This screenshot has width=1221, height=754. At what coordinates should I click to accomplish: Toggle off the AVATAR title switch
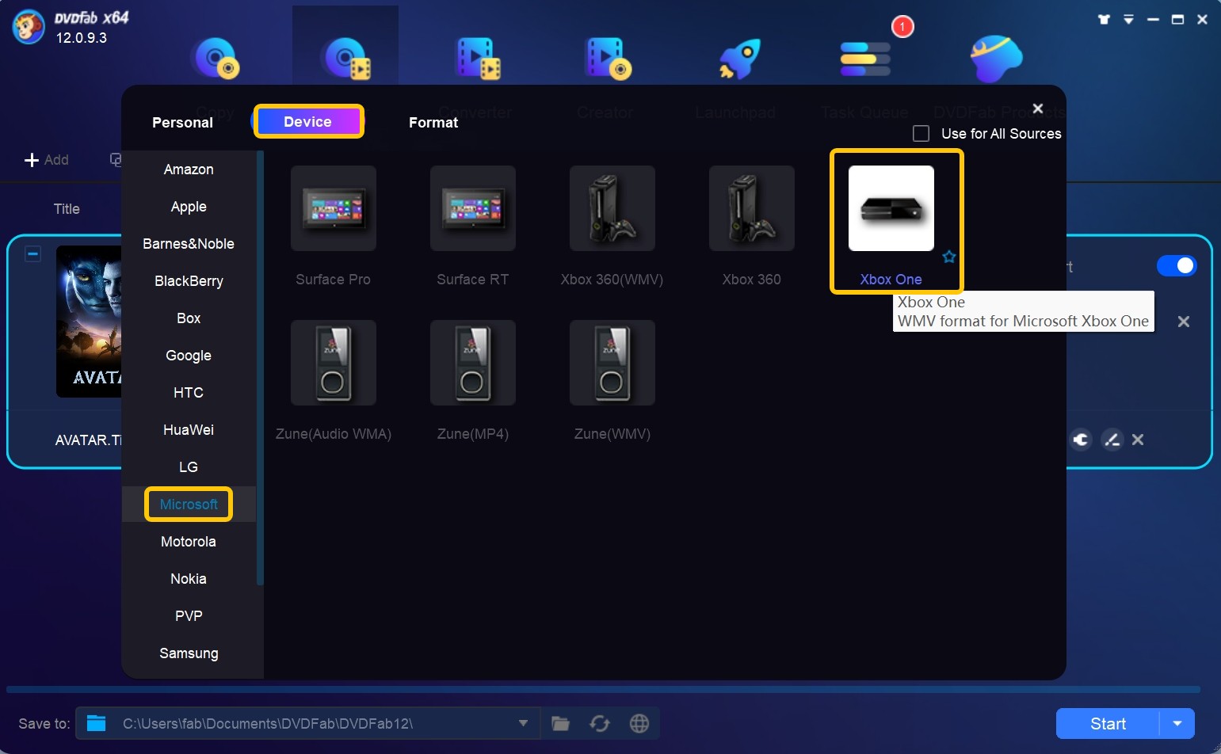click(x=1177, y=265)
